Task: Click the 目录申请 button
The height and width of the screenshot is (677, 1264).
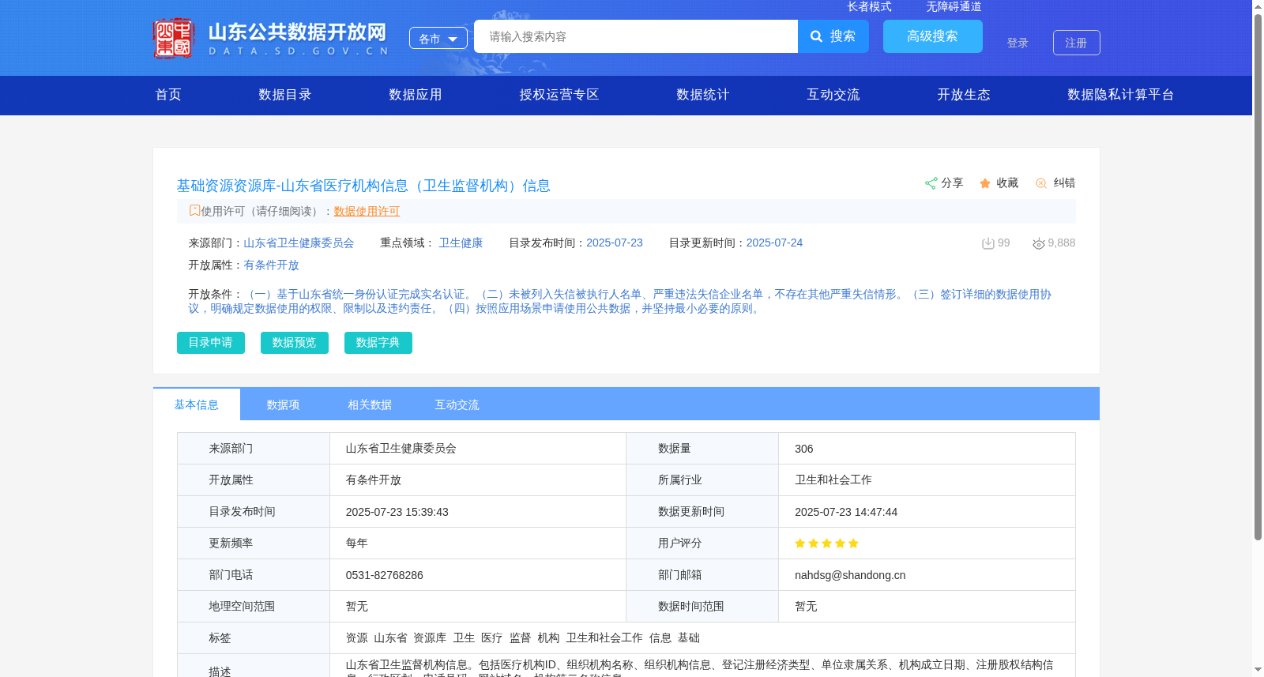Action: tap(211, 343)
